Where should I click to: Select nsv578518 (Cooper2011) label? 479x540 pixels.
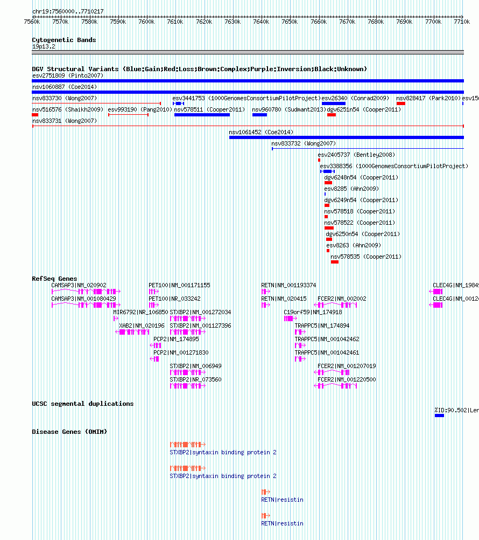tap(360, 212)
